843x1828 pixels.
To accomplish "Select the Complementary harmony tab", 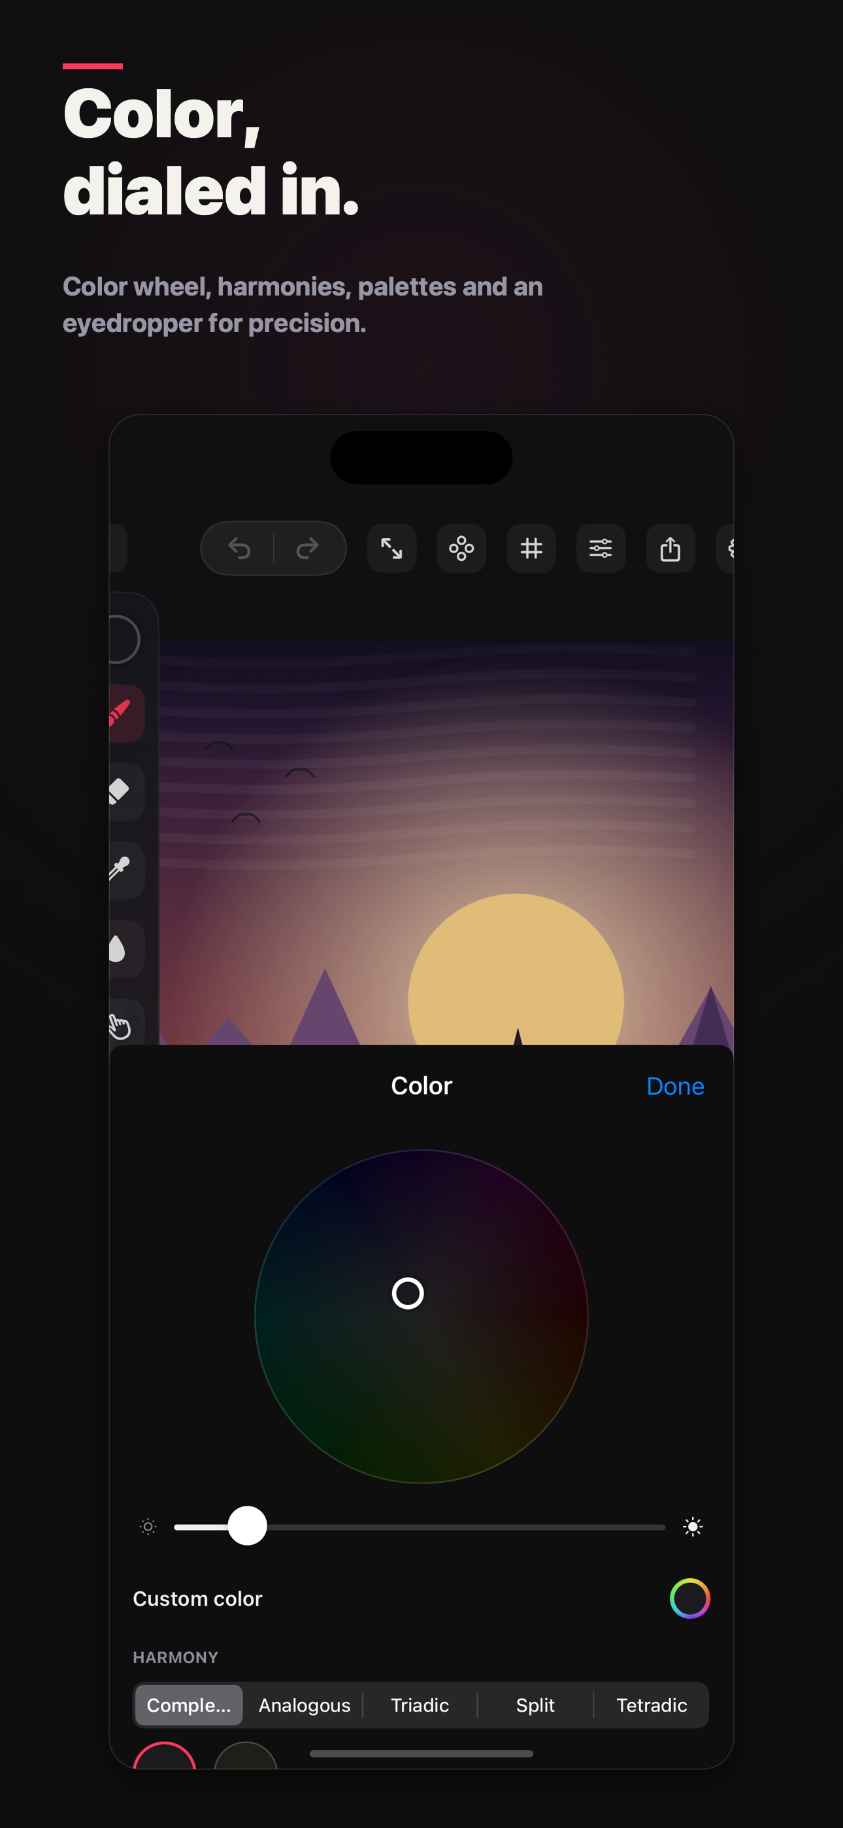I will coord(189,1704).
